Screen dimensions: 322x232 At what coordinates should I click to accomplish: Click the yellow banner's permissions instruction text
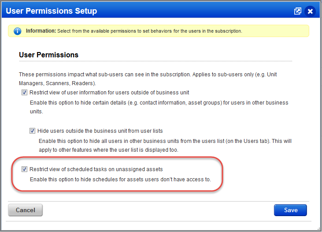[x=150, y=31]
